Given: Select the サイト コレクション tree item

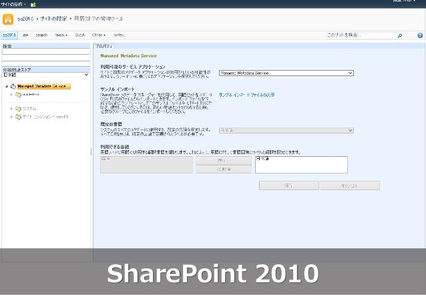Looking at the screenshot, I should [x=45, y=117].
